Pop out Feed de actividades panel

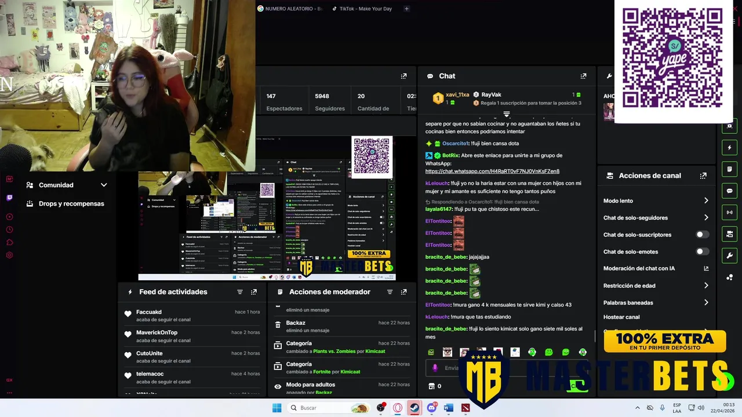(253, 292)
